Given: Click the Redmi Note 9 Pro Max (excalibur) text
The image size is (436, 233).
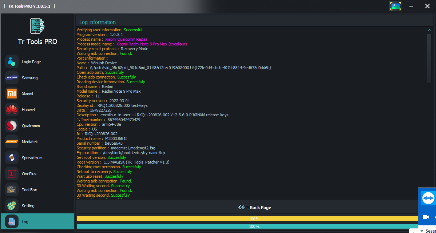Looking at the screenshot, I should pyautogui.click(x=151, y=44).
